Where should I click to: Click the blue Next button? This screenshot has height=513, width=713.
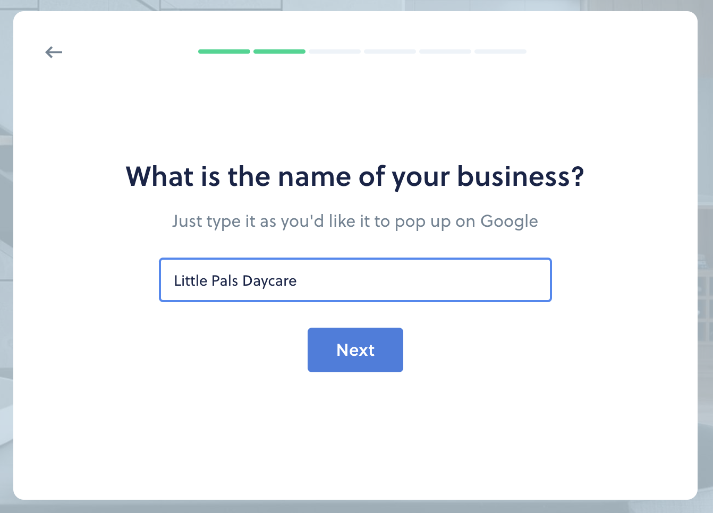click(355, 350)
